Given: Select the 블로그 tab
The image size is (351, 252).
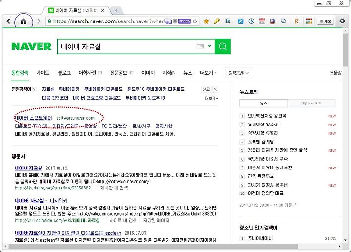Looking at the screenshot, I should (64, 73).
